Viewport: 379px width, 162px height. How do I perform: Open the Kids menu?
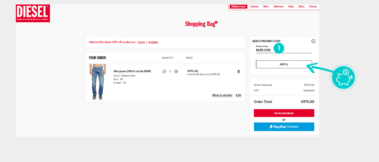(x=291, y=7)
